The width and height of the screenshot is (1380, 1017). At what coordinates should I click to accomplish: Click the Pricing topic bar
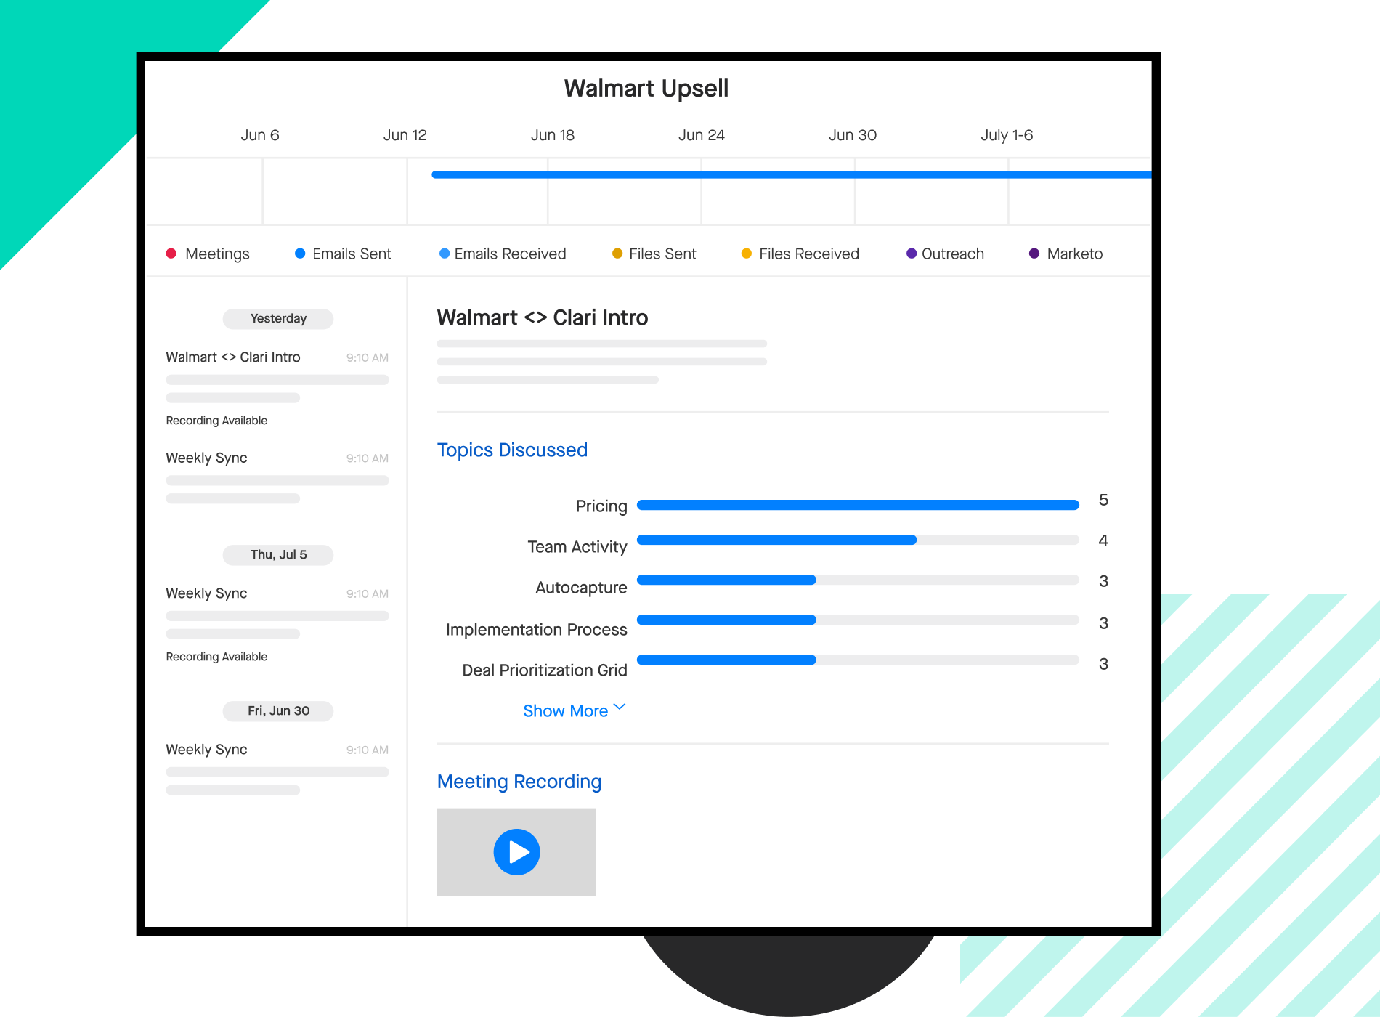point(858,505)
